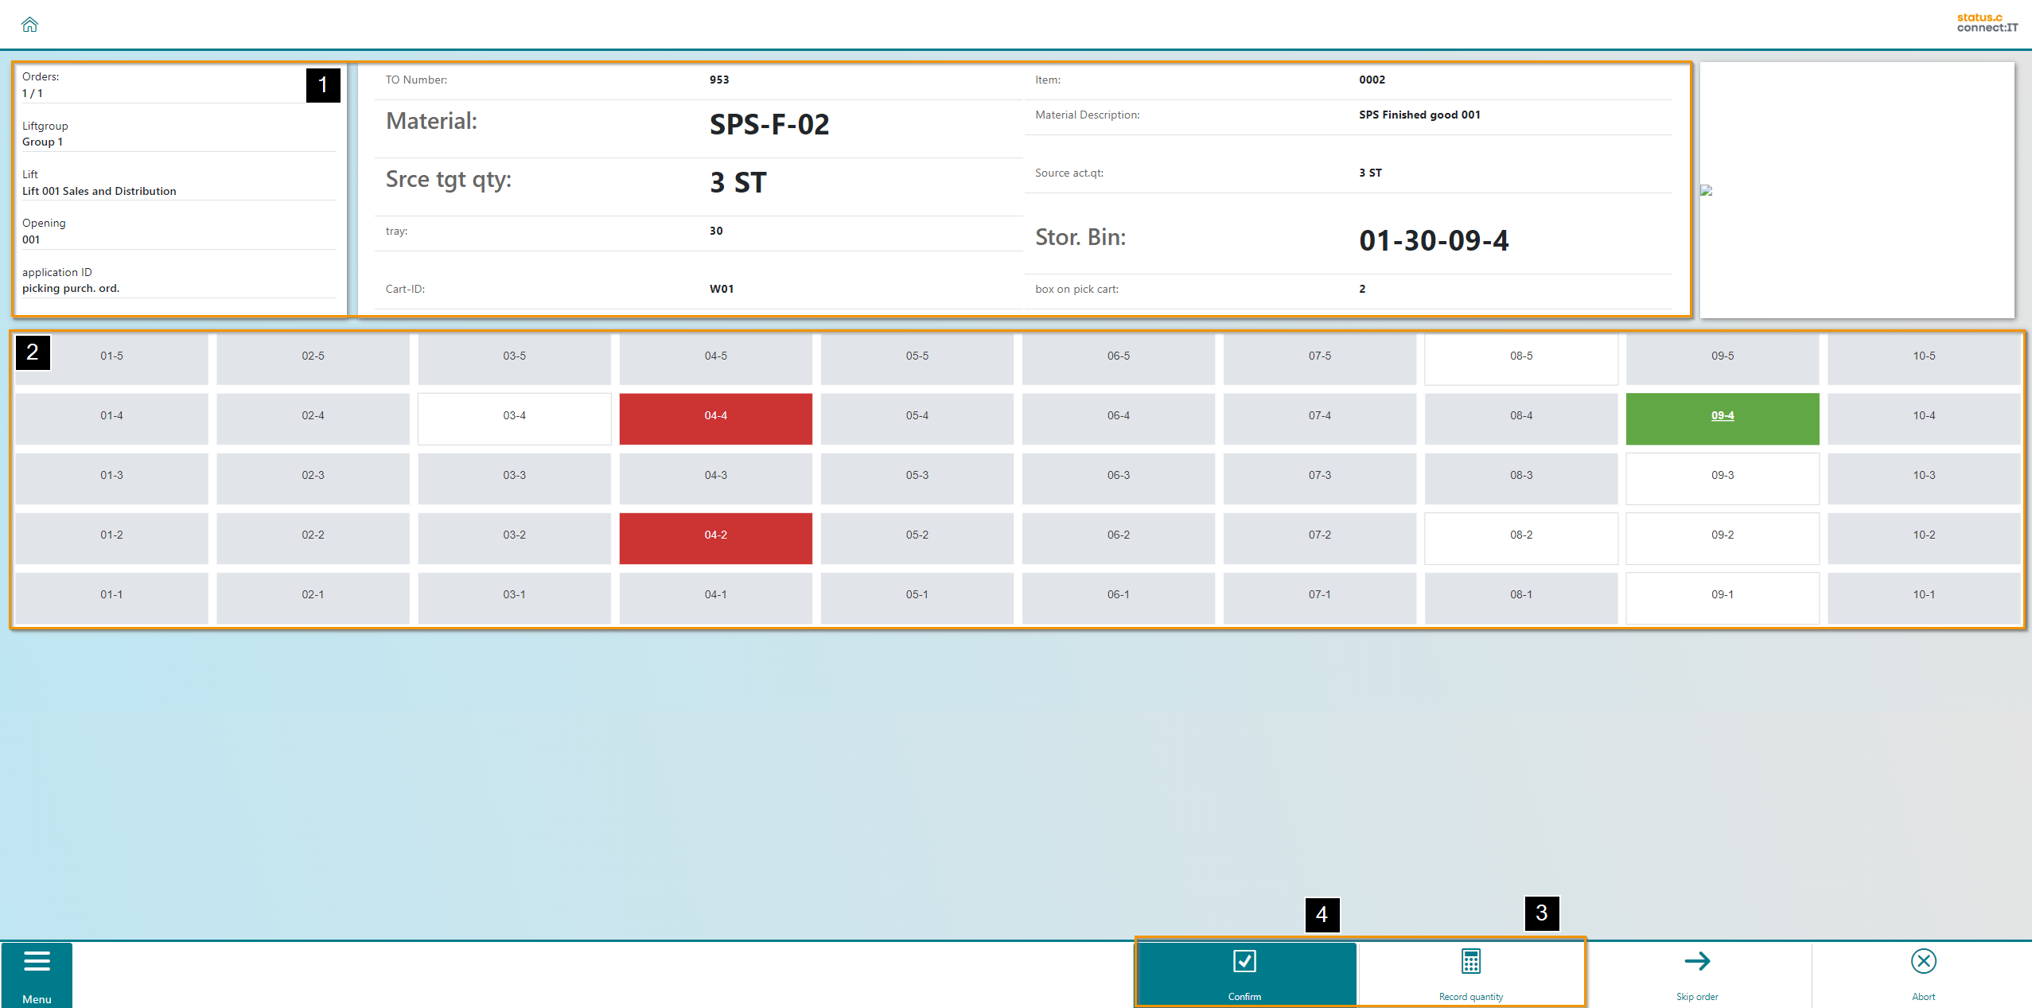Select the red bin 04-4
The image size is (2032, 1008).
pyautogui.click(x=715, y=416)
